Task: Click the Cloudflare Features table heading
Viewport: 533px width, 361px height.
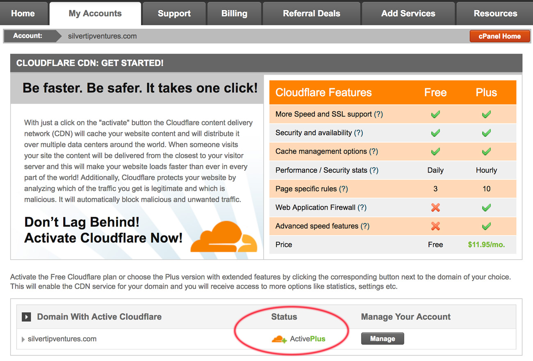Action: pyautogui.click(x=323, y=93)
